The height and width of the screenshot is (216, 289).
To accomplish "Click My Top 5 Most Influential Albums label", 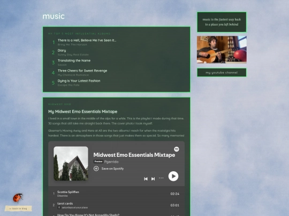I will click(x=79, y=34).
